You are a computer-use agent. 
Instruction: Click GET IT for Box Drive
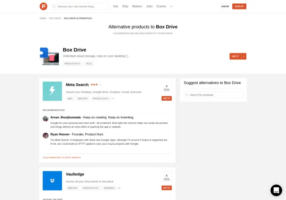235,56
